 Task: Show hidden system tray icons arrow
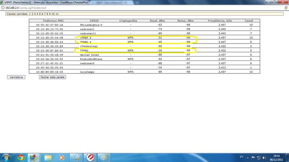point(248,158)
